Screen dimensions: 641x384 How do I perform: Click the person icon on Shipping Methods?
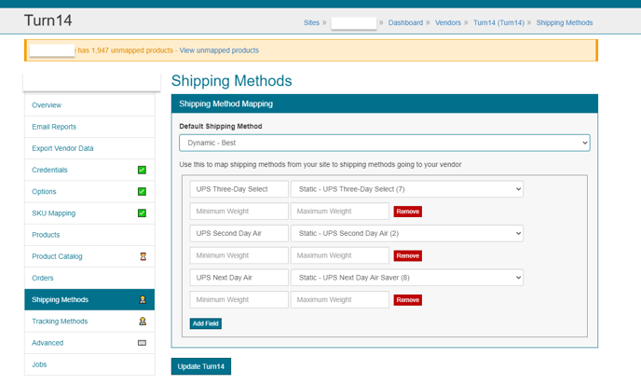point(142,299)
